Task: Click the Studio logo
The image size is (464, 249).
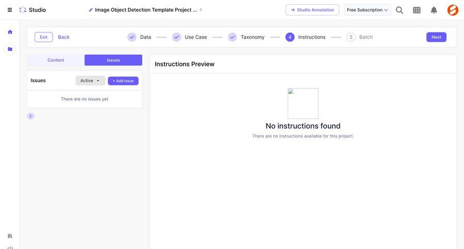Action: click(x=32, y=10)
